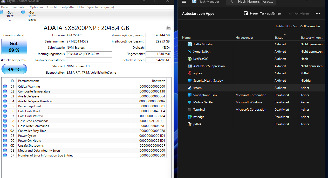Click the Firmware value field 42AZS6AC
Image resolution: width=328 pixels, height=178 pixels.
point(89,35)
